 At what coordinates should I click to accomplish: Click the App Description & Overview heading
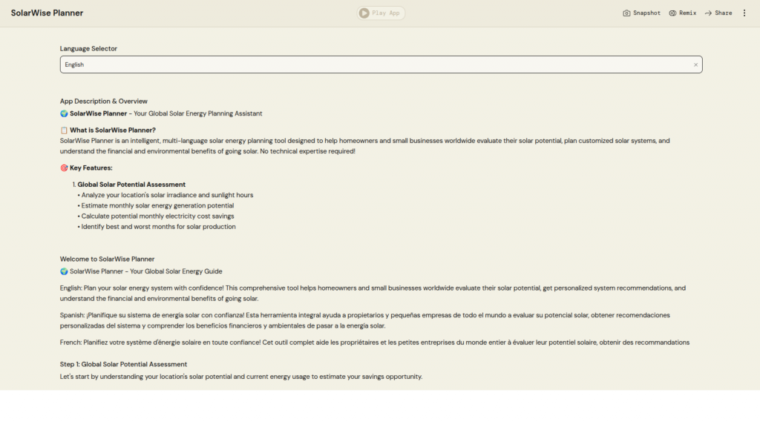104,102
